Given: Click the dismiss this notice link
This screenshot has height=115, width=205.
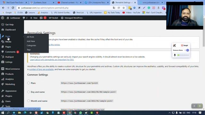Looking at the screenshot, I should point(54,45).
